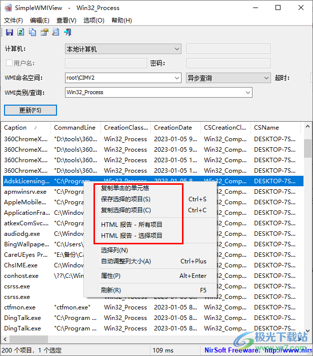Select the ApplicationFra... row
The image size is (313, 356).
(x=27, y=213)
